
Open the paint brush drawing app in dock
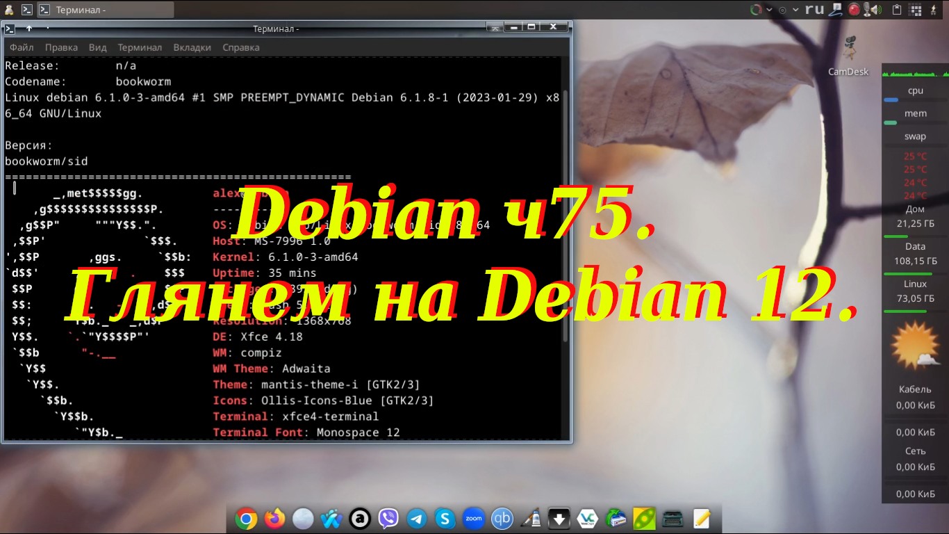point(531,518)
